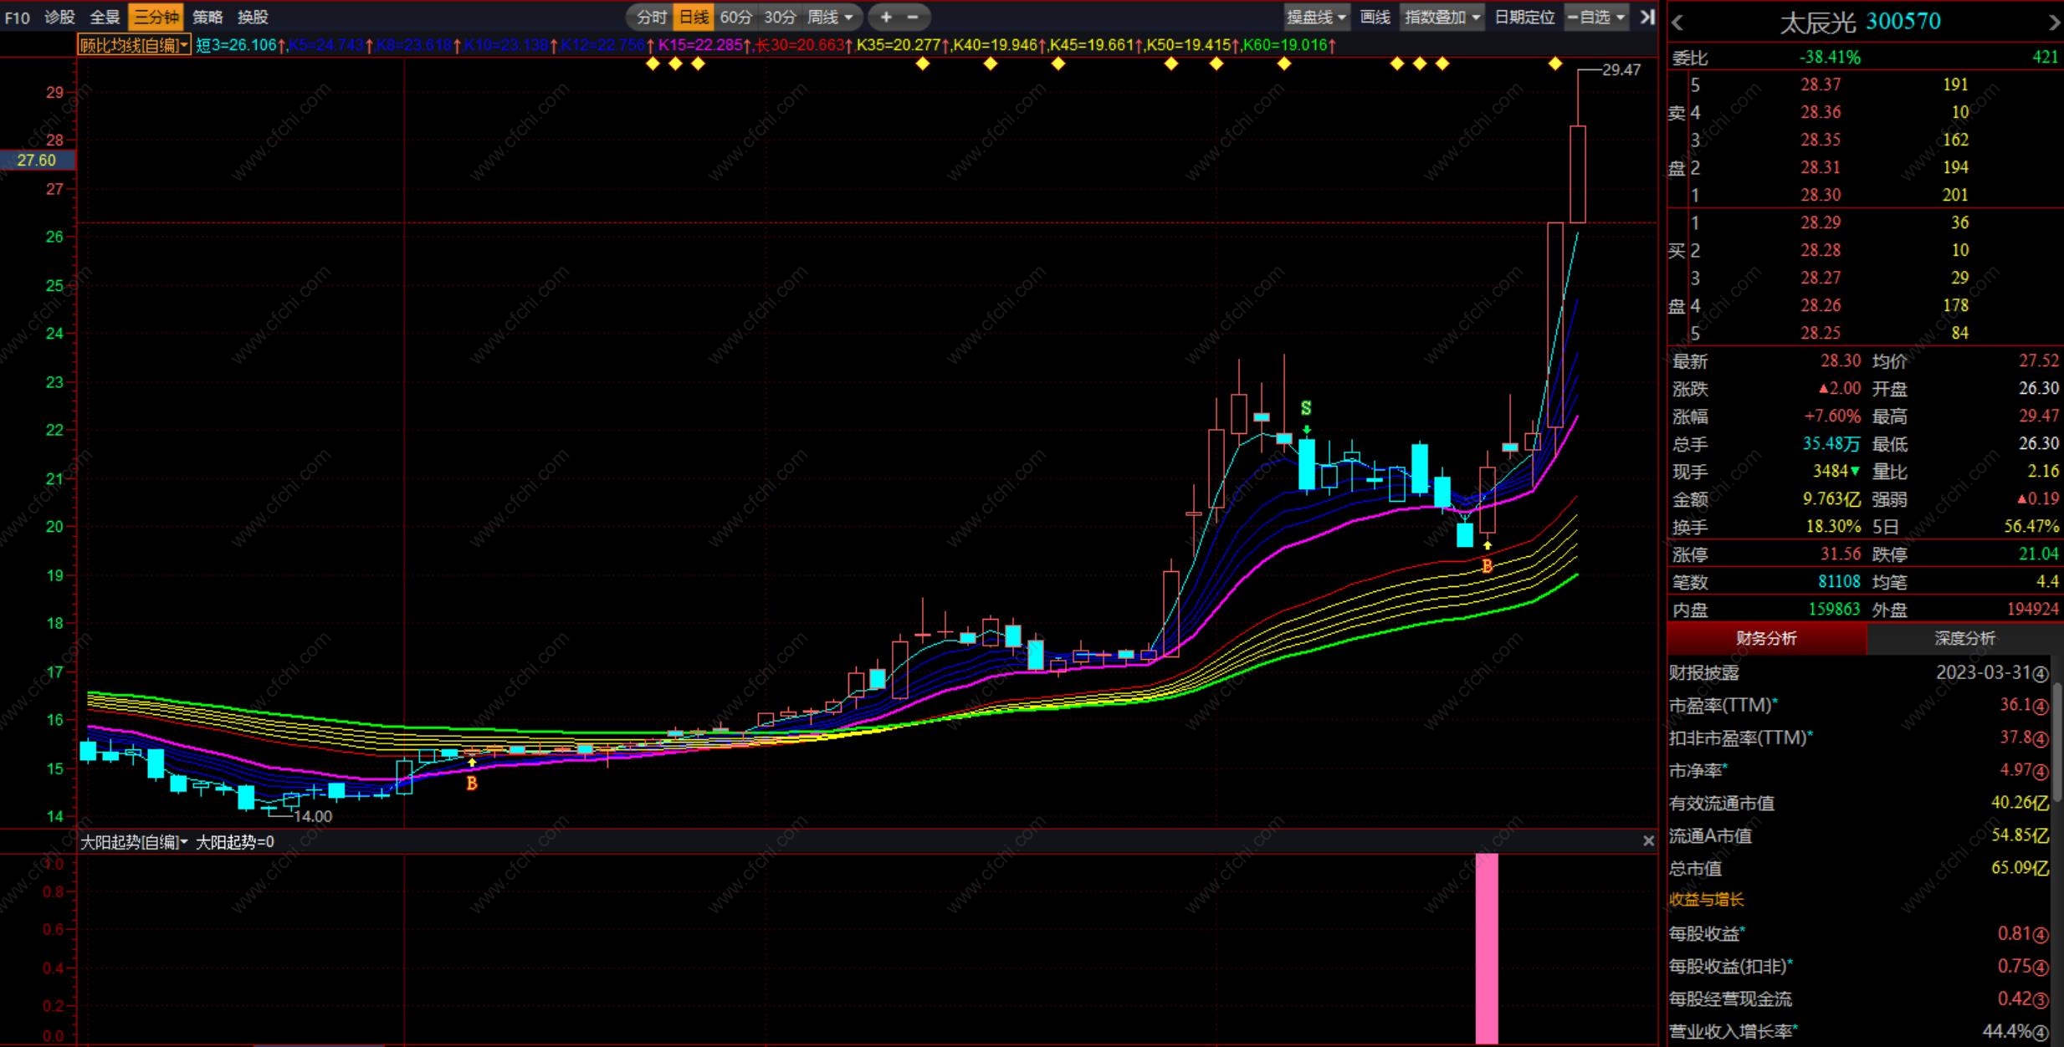Switch to the 深度分析 tab
The height and width of the screenshot is (1047, 2064).
[1964, 638]
